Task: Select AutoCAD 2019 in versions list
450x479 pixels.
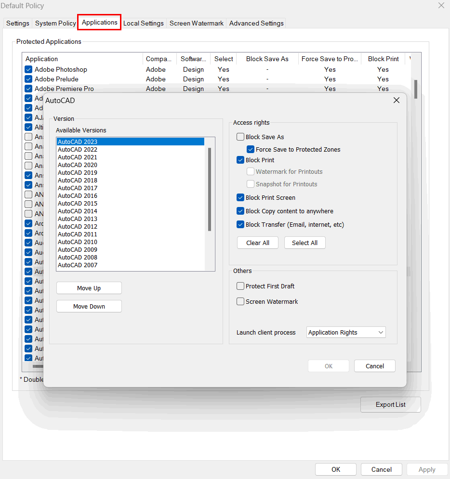Action: tap(78, 173)
